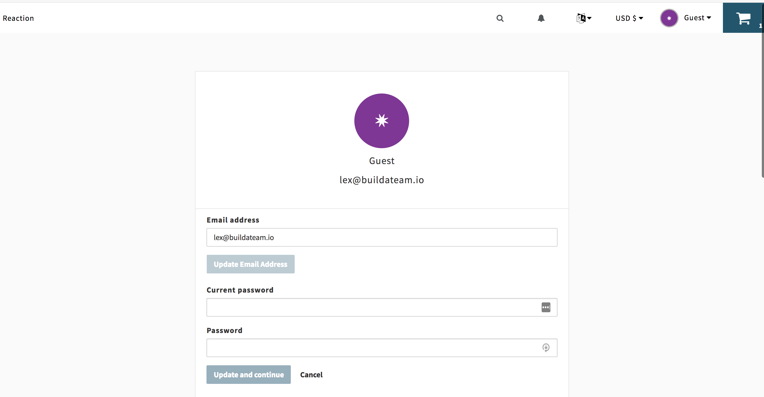Open the search magnifier icon
Viewport: 764px width, 397px height.
coord(500,18)
